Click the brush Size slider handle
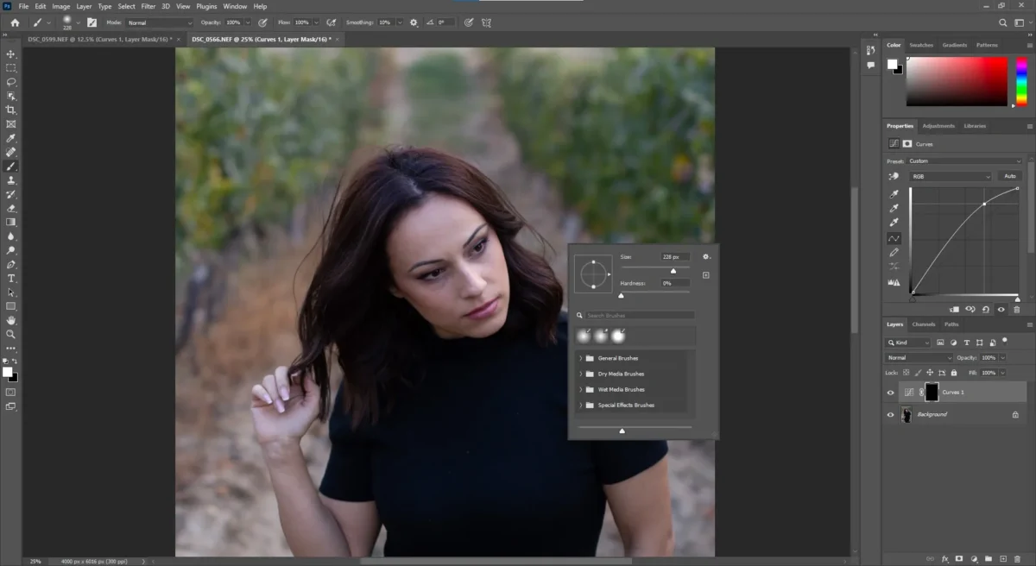Image resolution: width=1036 pixels, height=566 pixels. [673, 271]
